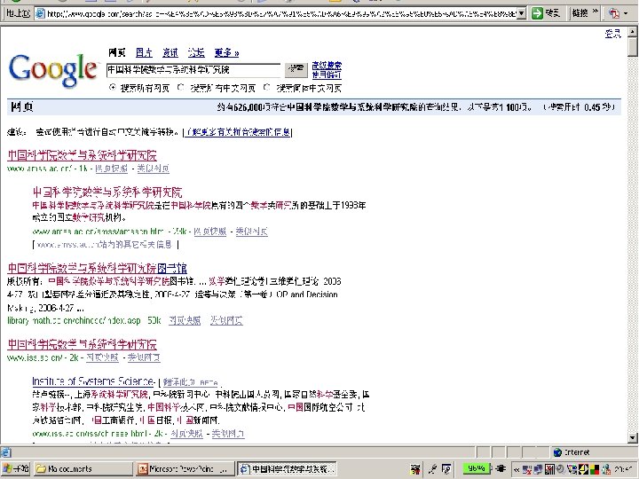Open the 开始 Start button
Screen dimensions: 639x479
pyautogui.click(x=15, y=469)
